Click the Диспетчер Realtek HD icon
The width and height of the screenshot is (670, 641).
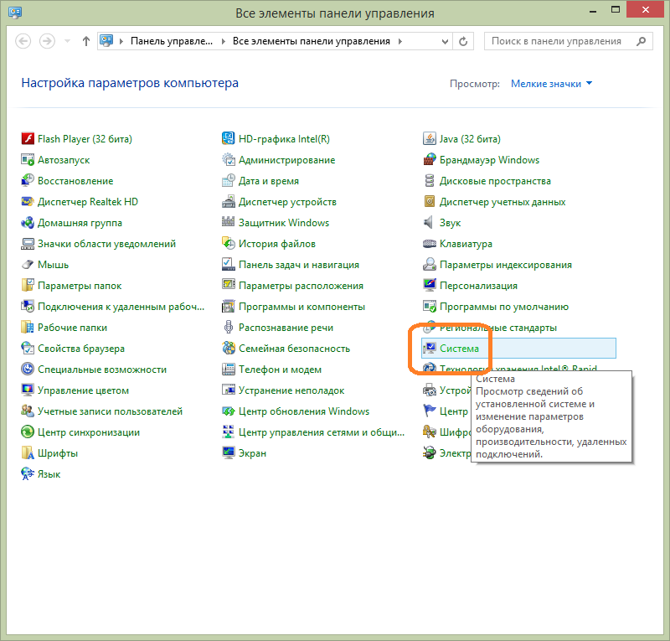tap(28, 201)
